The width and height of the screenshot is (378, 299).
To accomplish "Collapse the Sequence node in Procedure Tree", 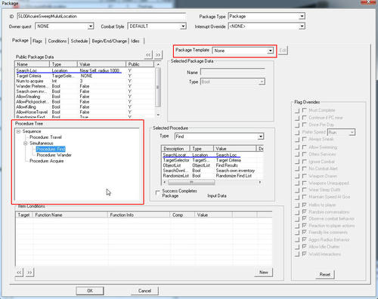I will point(18,131).
